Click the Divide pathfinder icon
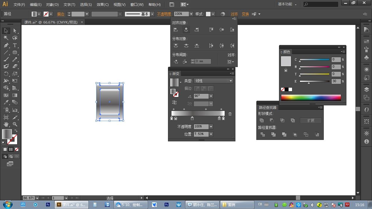The height and width of the screenshot is (209, 372). 263,134
